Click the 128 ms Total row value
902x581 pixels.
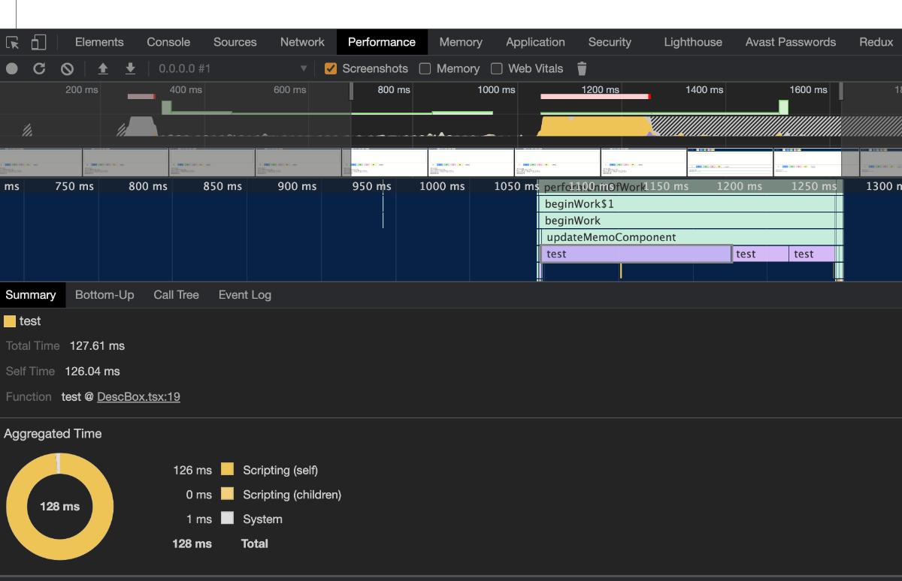pos(192,543)
